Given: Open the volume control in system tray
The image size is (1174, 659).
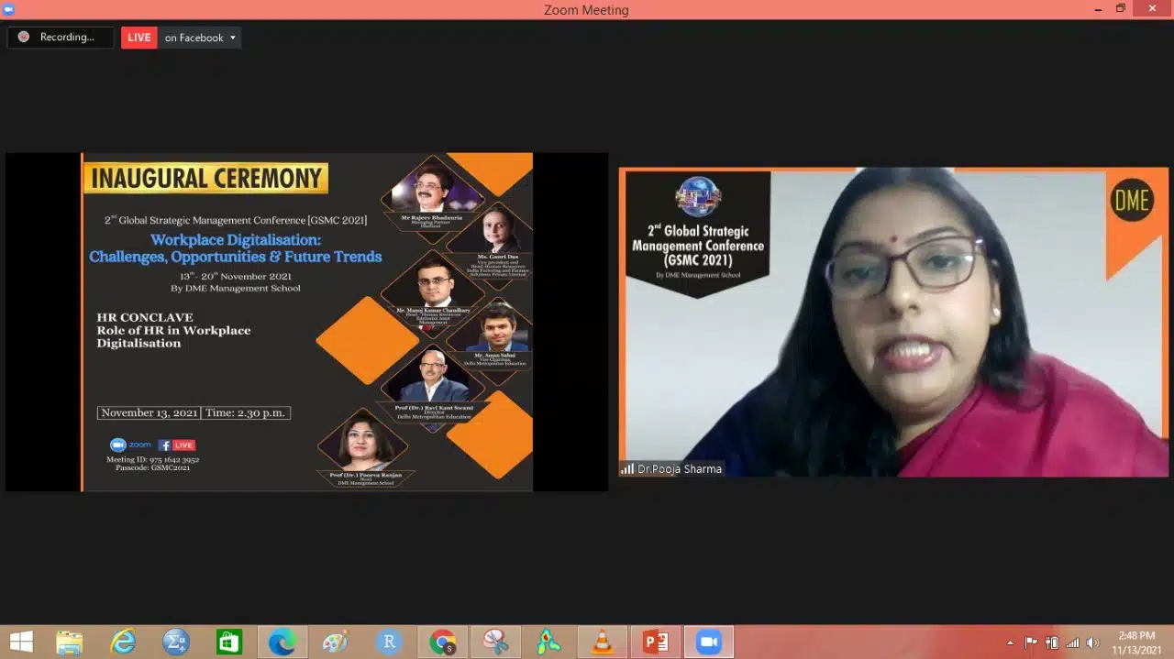Looking at the screenshot, I should click(1092, 643).
